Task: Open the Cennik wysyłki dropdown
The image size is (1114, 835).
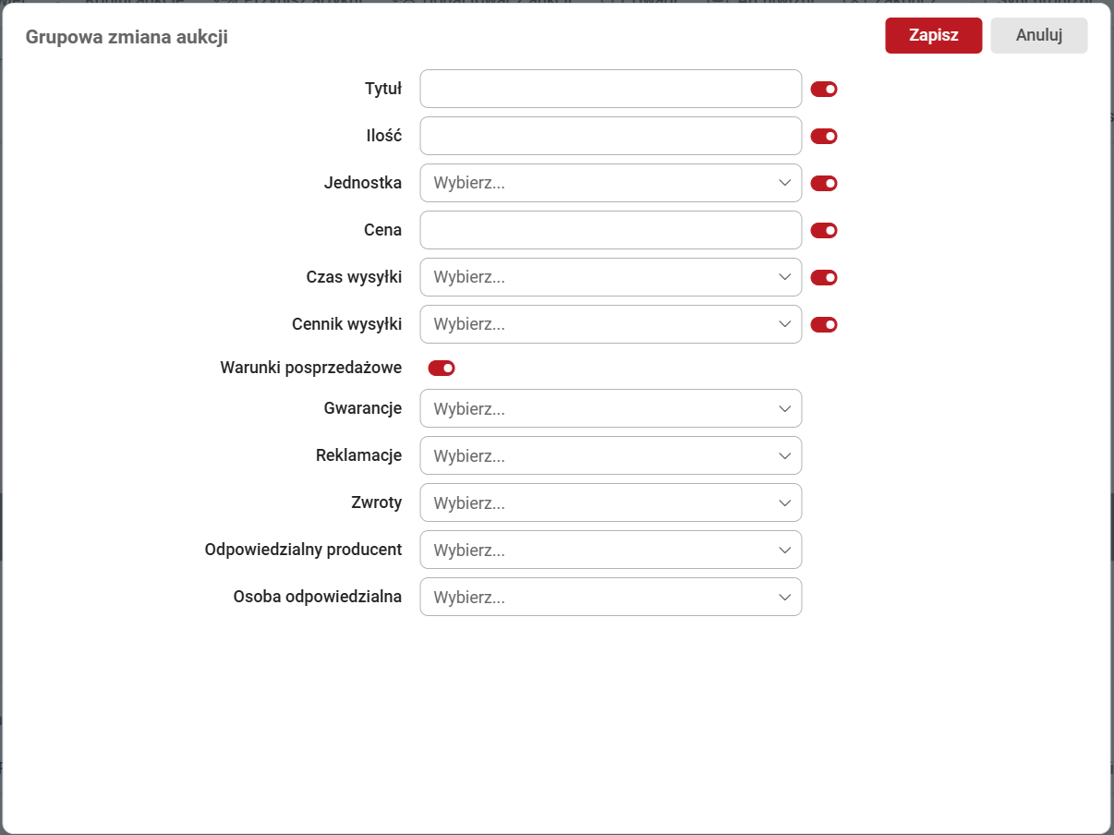Action: coord(610,325)
